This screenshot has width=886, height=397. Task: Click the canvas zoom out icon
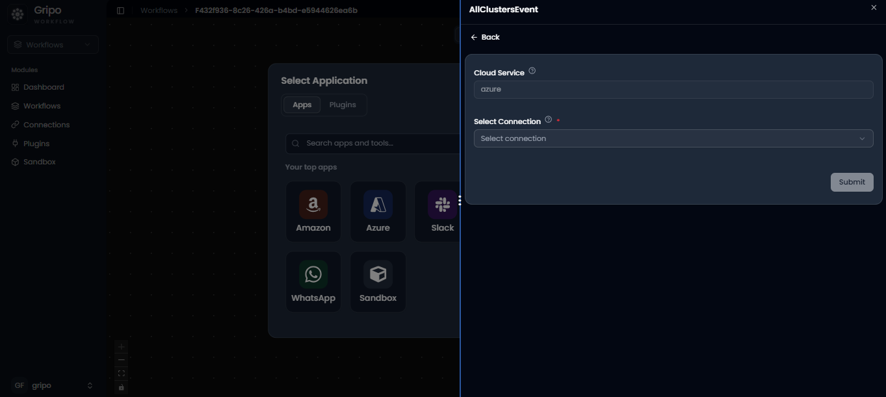tap(121, 360)
